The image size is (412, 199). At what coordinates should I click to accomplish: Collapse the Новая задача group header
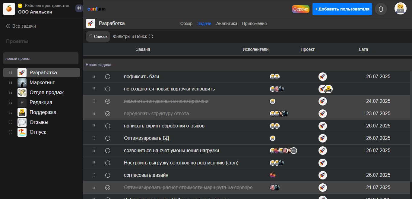click(x=99, y=65)
